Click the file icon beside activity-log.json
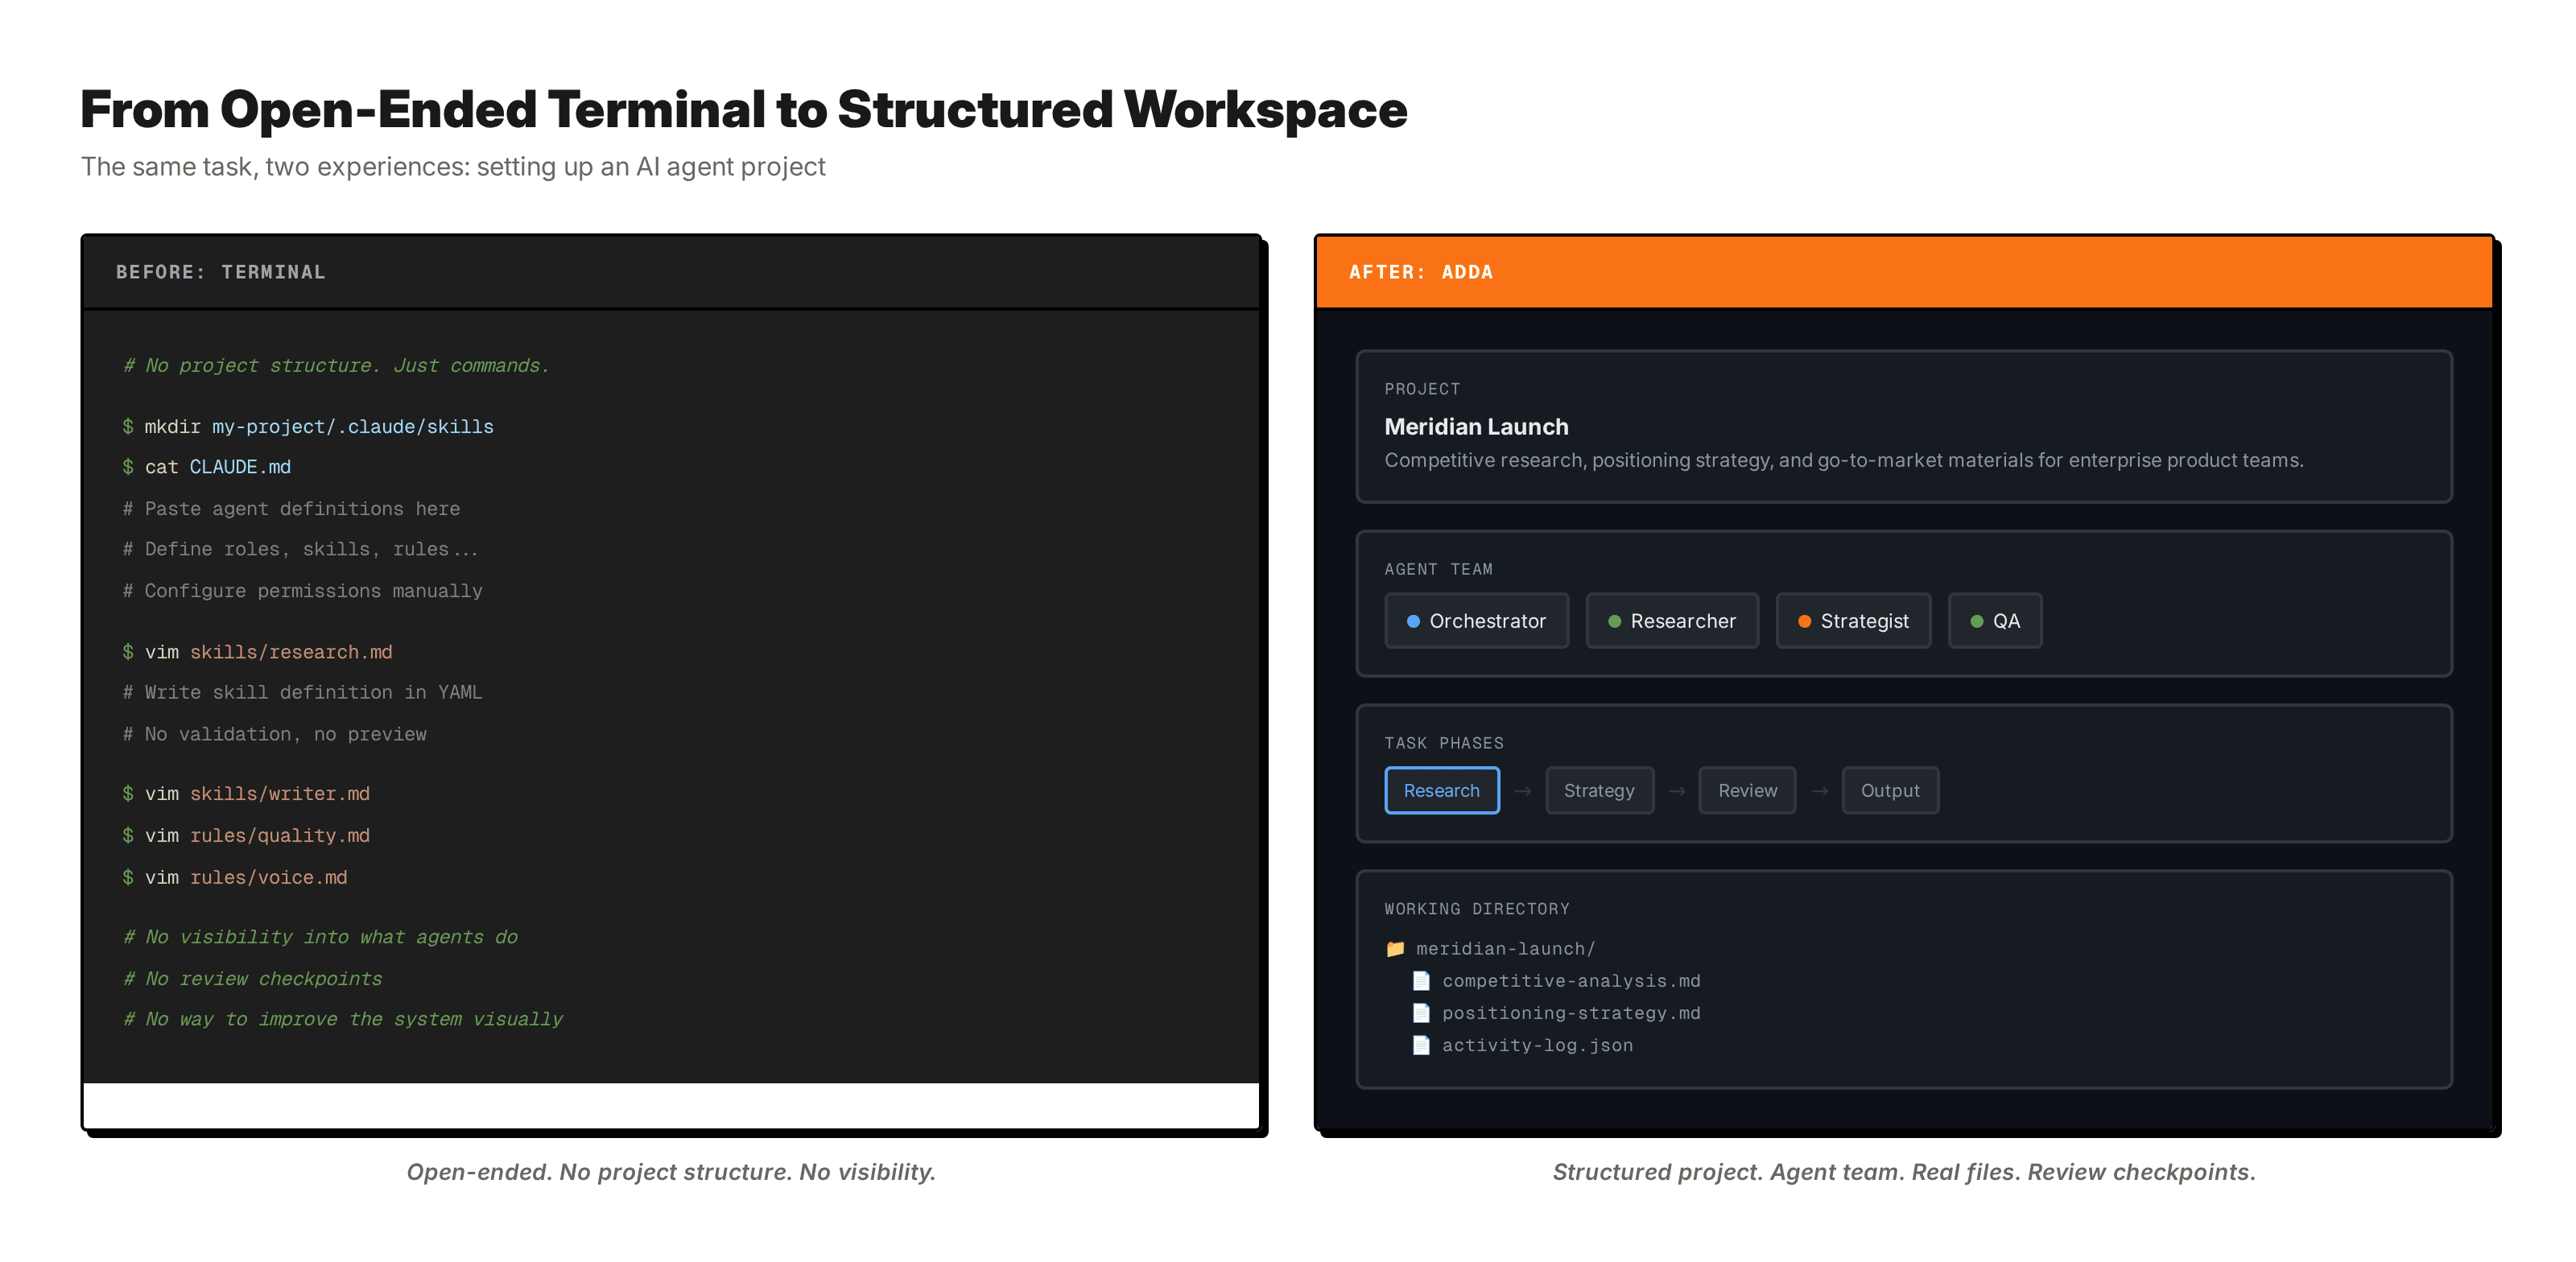The image size is (2576, 1262). point(1420,1044)
